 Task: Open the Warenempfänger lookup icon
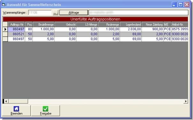coord(56,12)
